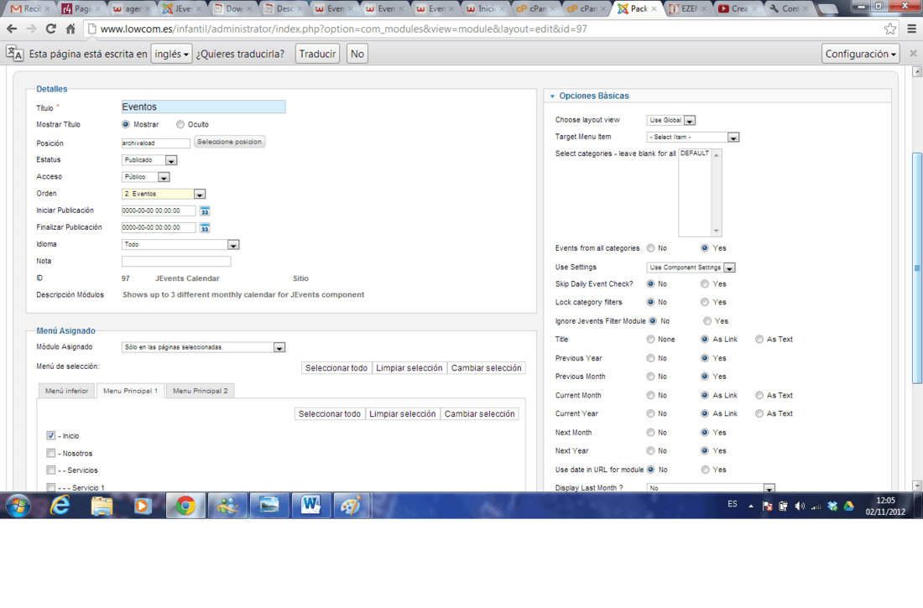Viewport: 923px width, 608px height.
Task: Launch Internet Explorer from the taskbar
Action: click(60, 506)
